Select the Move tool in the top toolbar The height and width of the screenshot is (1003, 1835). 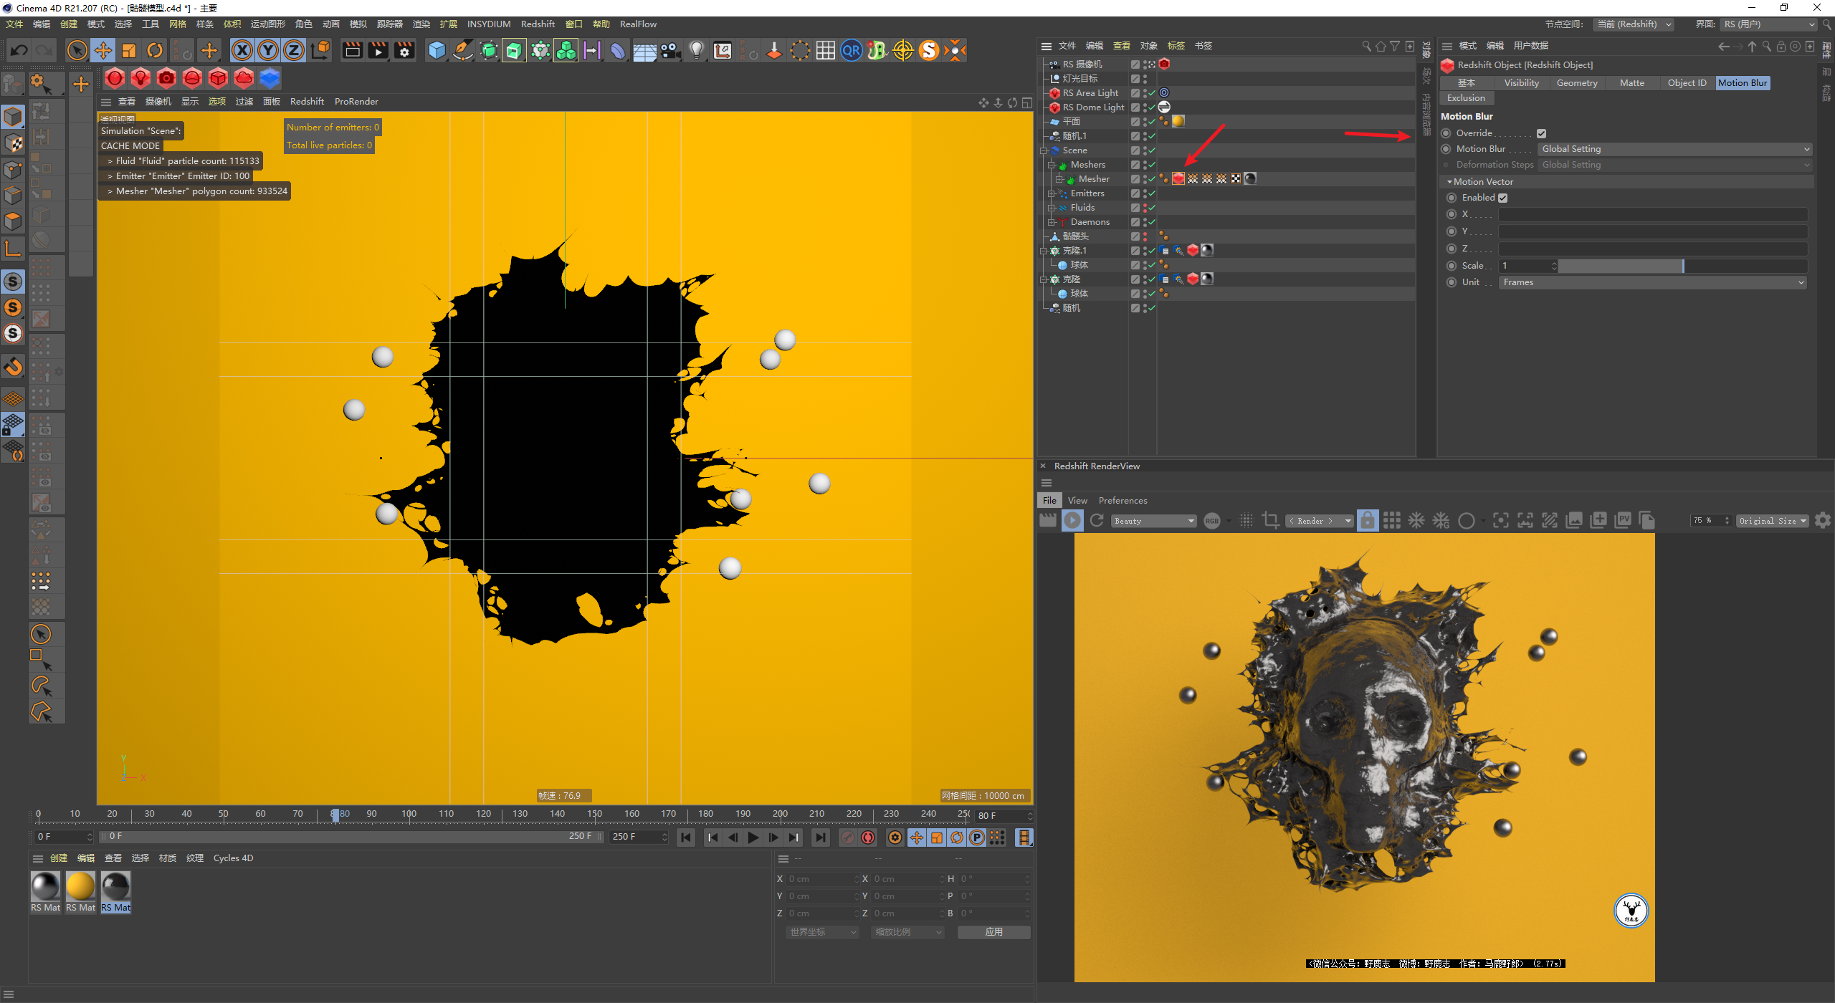point(103,51)
